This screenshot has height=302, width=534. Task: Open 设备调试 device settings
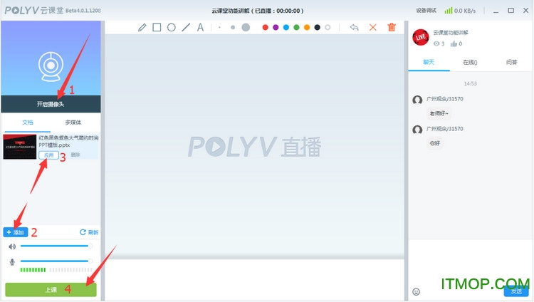426,11
